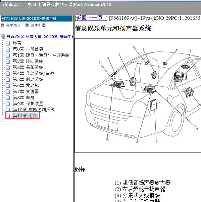The width and height of the screenshot is (201, 202).
Task: Open 第6章 发动机
Action: pos(26,86)
